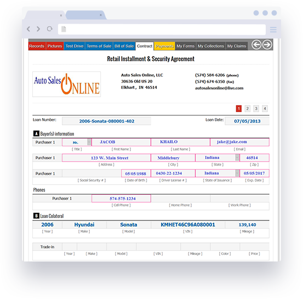Close the first browser tab
The height and width of the screenshot is (299, 303).
click(x=61, y=15)
